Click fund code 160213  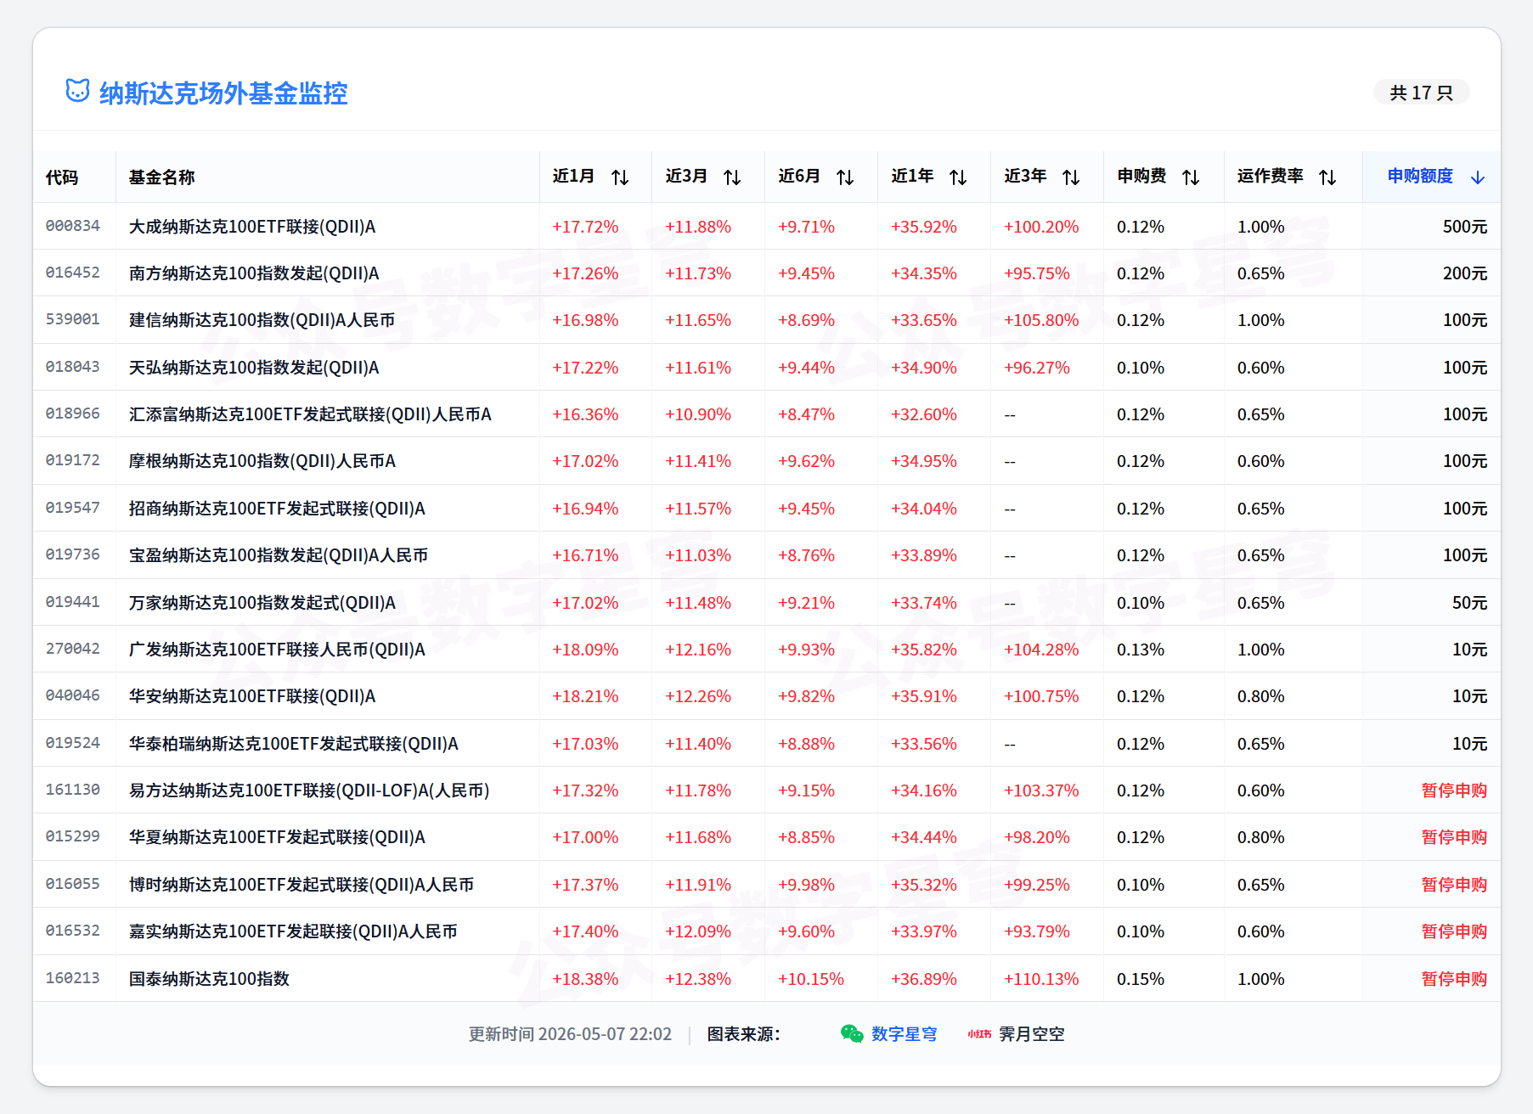click(73, 978)
